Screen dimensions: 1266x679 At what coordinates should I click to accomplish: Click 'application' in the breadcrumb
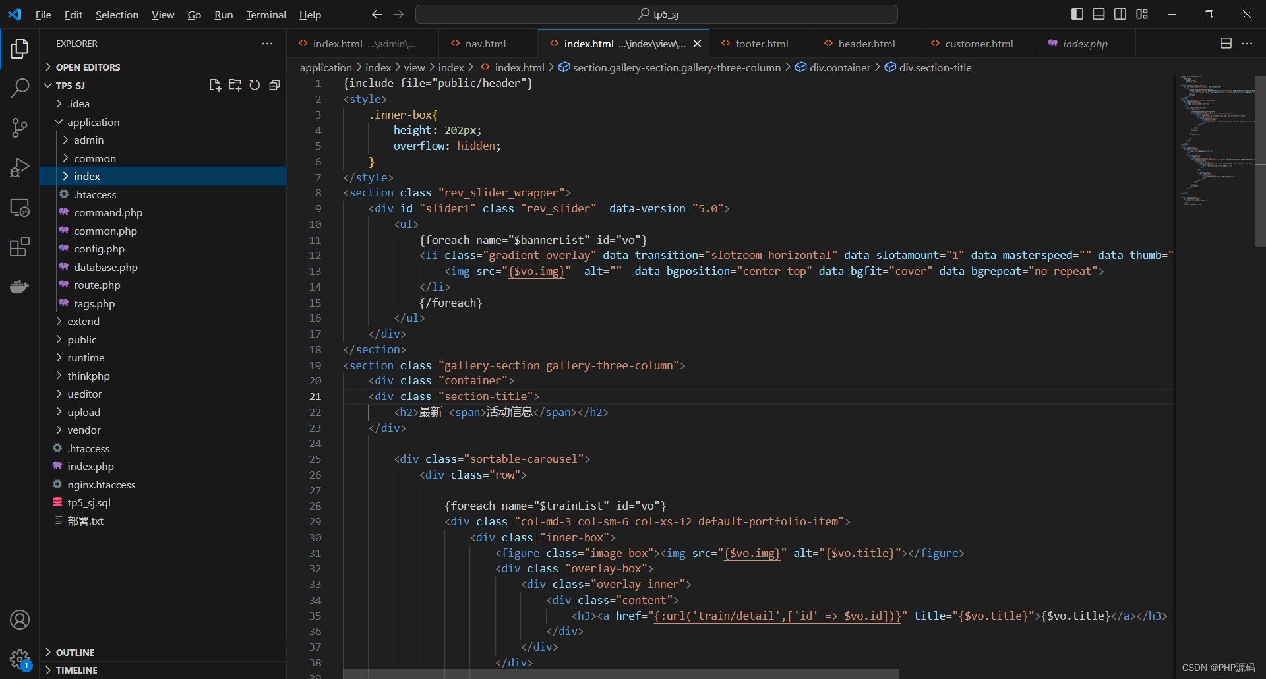pyautogui.click(x=326, y=67)
